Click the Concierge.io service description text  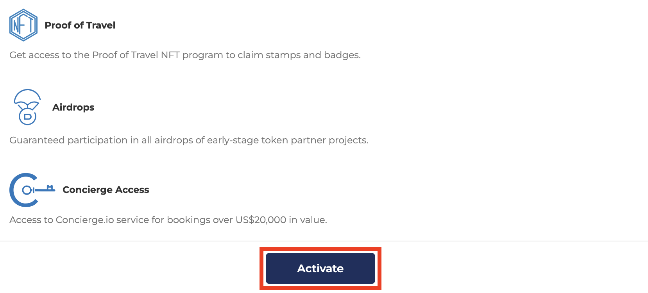(x=168, y=220)
